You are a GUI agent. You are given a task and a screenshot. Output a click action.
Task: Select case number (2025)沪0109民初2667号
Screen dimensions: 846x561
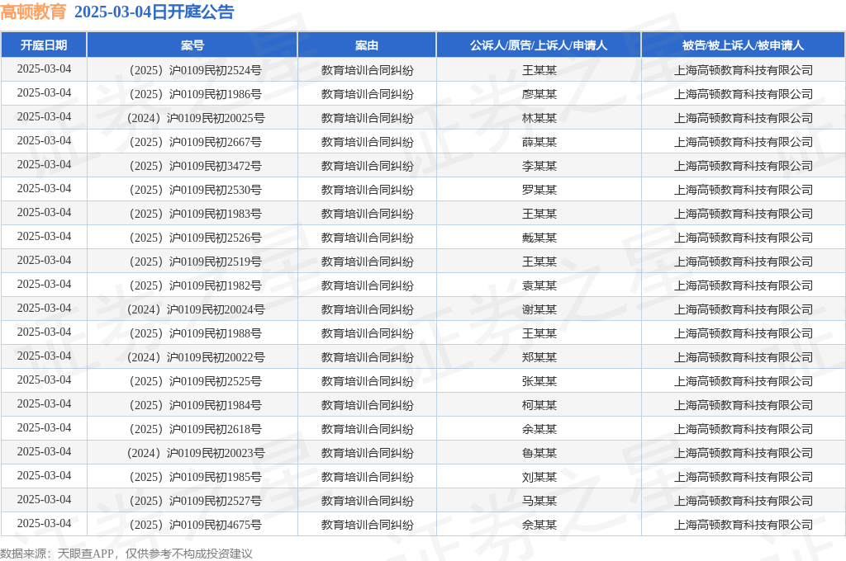(x=195, y=142)
